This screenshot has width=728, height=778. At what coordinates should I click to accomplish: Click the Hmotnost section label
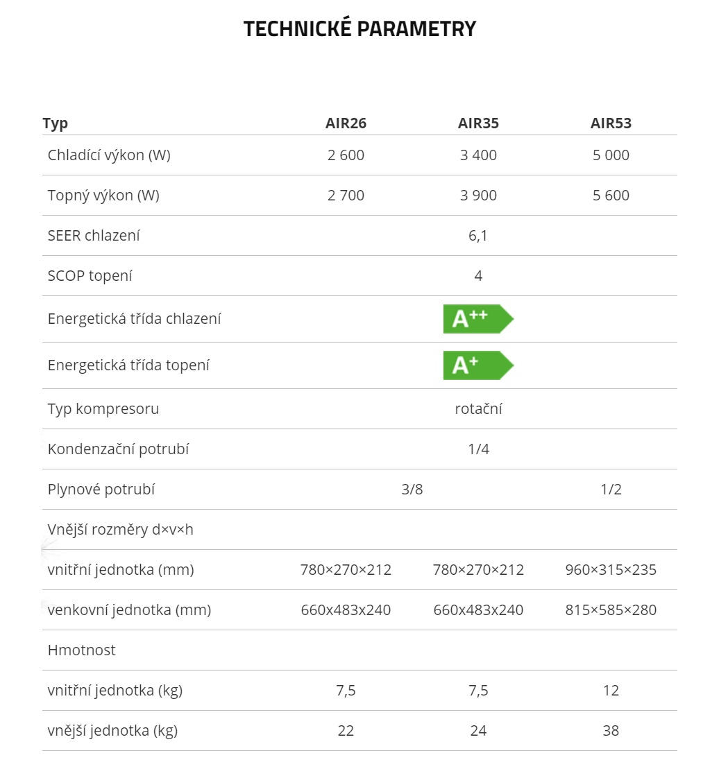pyautogui.click(x=81, y=650)
